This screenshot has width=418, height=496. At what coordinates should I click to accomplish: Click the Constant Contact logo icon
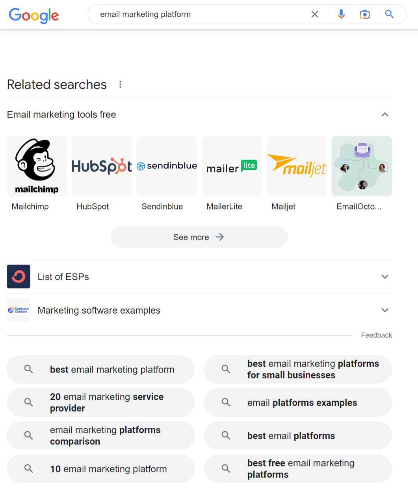point(18,310)
